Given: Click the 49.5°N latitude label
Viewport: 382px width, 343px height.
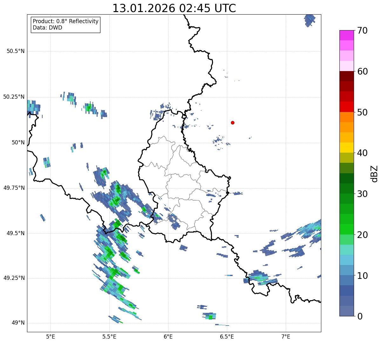Looking at the screenshot, I should tap(16, 233).
